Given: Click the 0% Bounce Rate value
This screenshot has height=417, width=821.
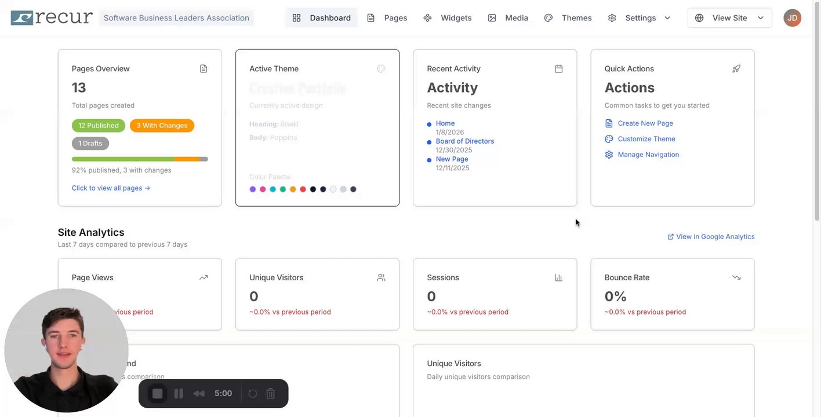Looking at the screenshot, I should pyautogui.click(x=615, y=297).
